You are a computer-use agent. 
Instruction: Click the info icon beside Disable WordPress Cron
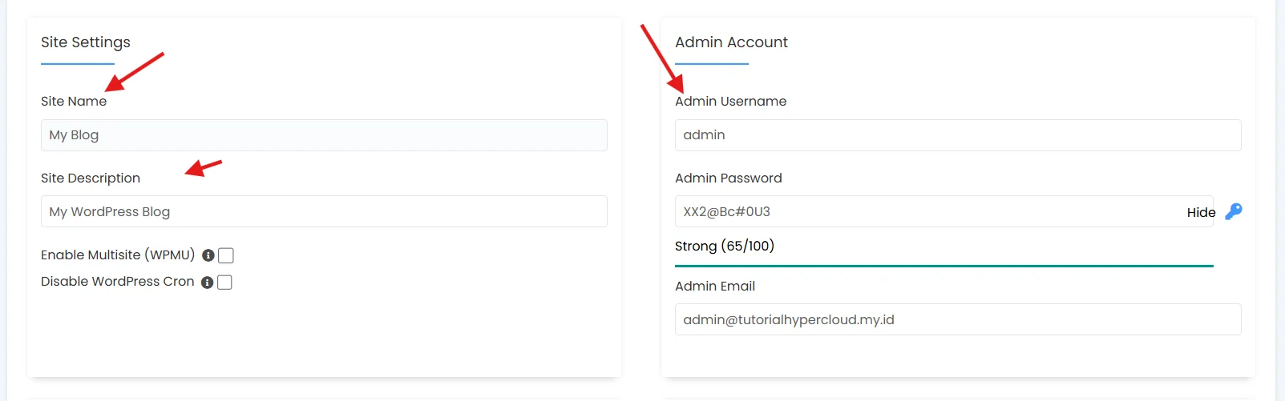tap(207, 283)
